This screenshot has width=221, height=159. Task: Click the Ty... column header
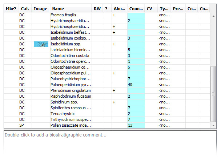(164, 9)
